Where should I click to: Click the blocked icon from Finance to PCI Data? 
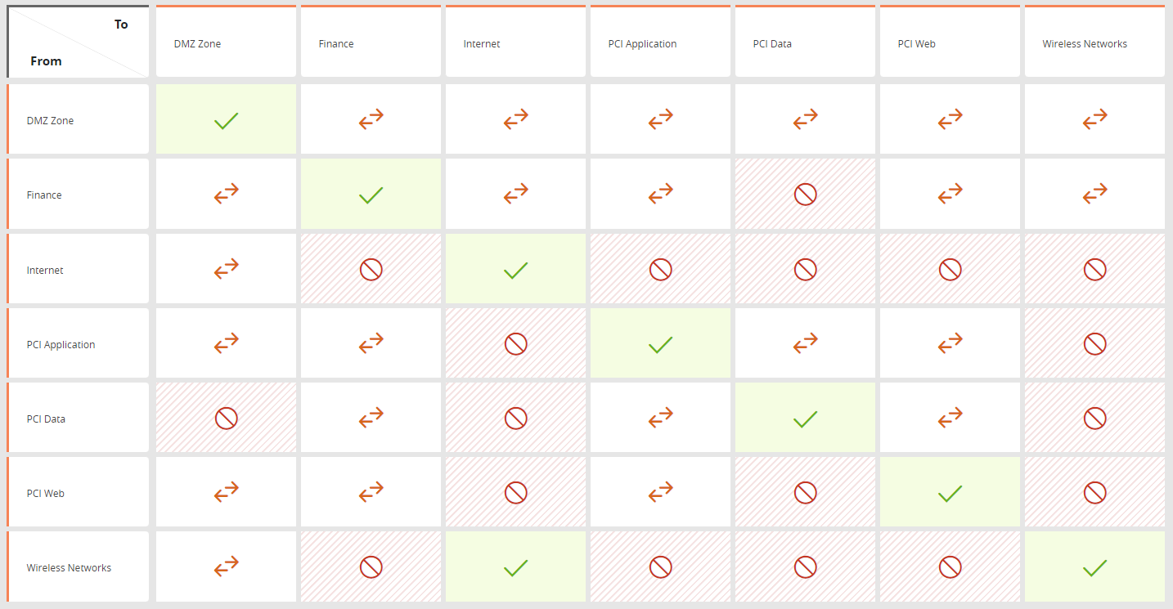click(805, 195)
